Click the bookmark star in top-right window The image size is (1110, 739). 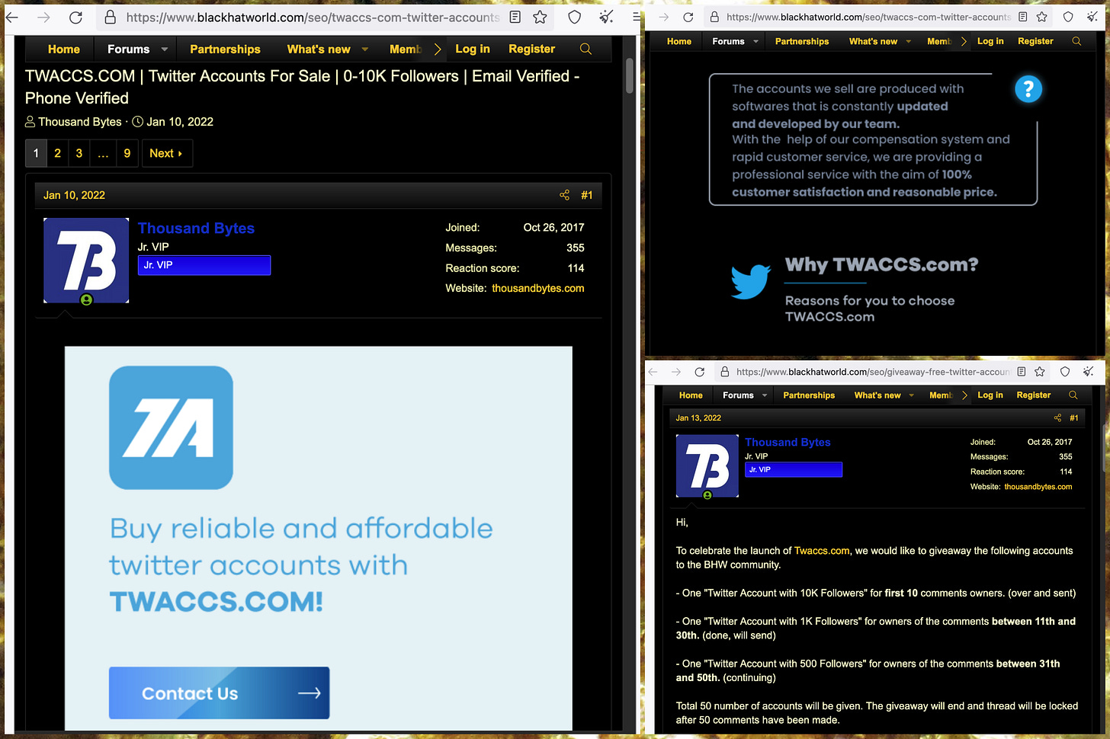(x=1042, y=17)
